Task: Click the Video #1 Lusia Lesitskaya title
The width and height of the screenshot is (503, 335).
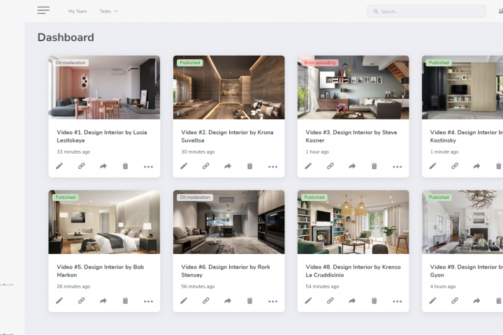Action: click(102, 136)
